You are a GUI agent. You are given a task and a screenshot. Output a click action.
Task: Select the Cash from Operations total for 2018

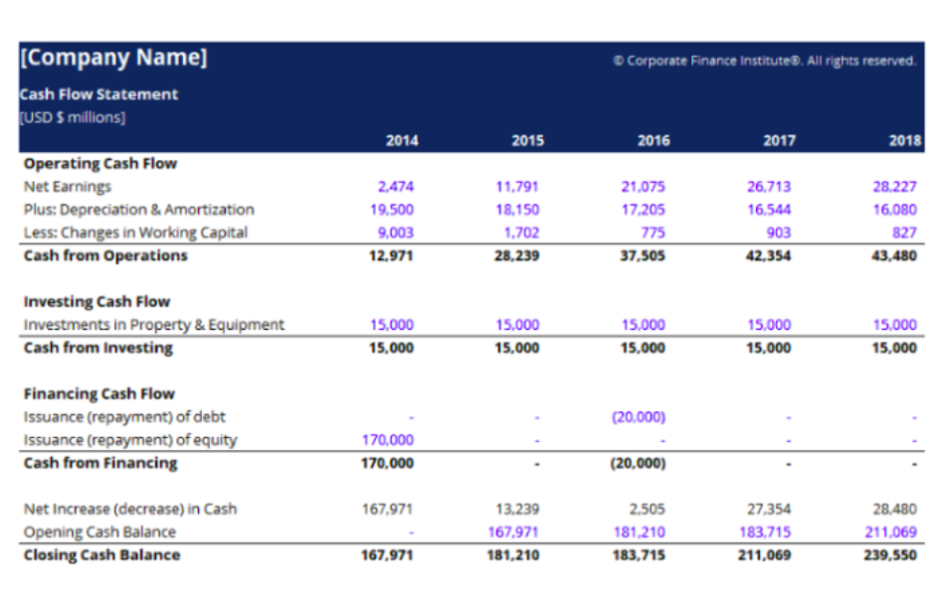(894, 255)
